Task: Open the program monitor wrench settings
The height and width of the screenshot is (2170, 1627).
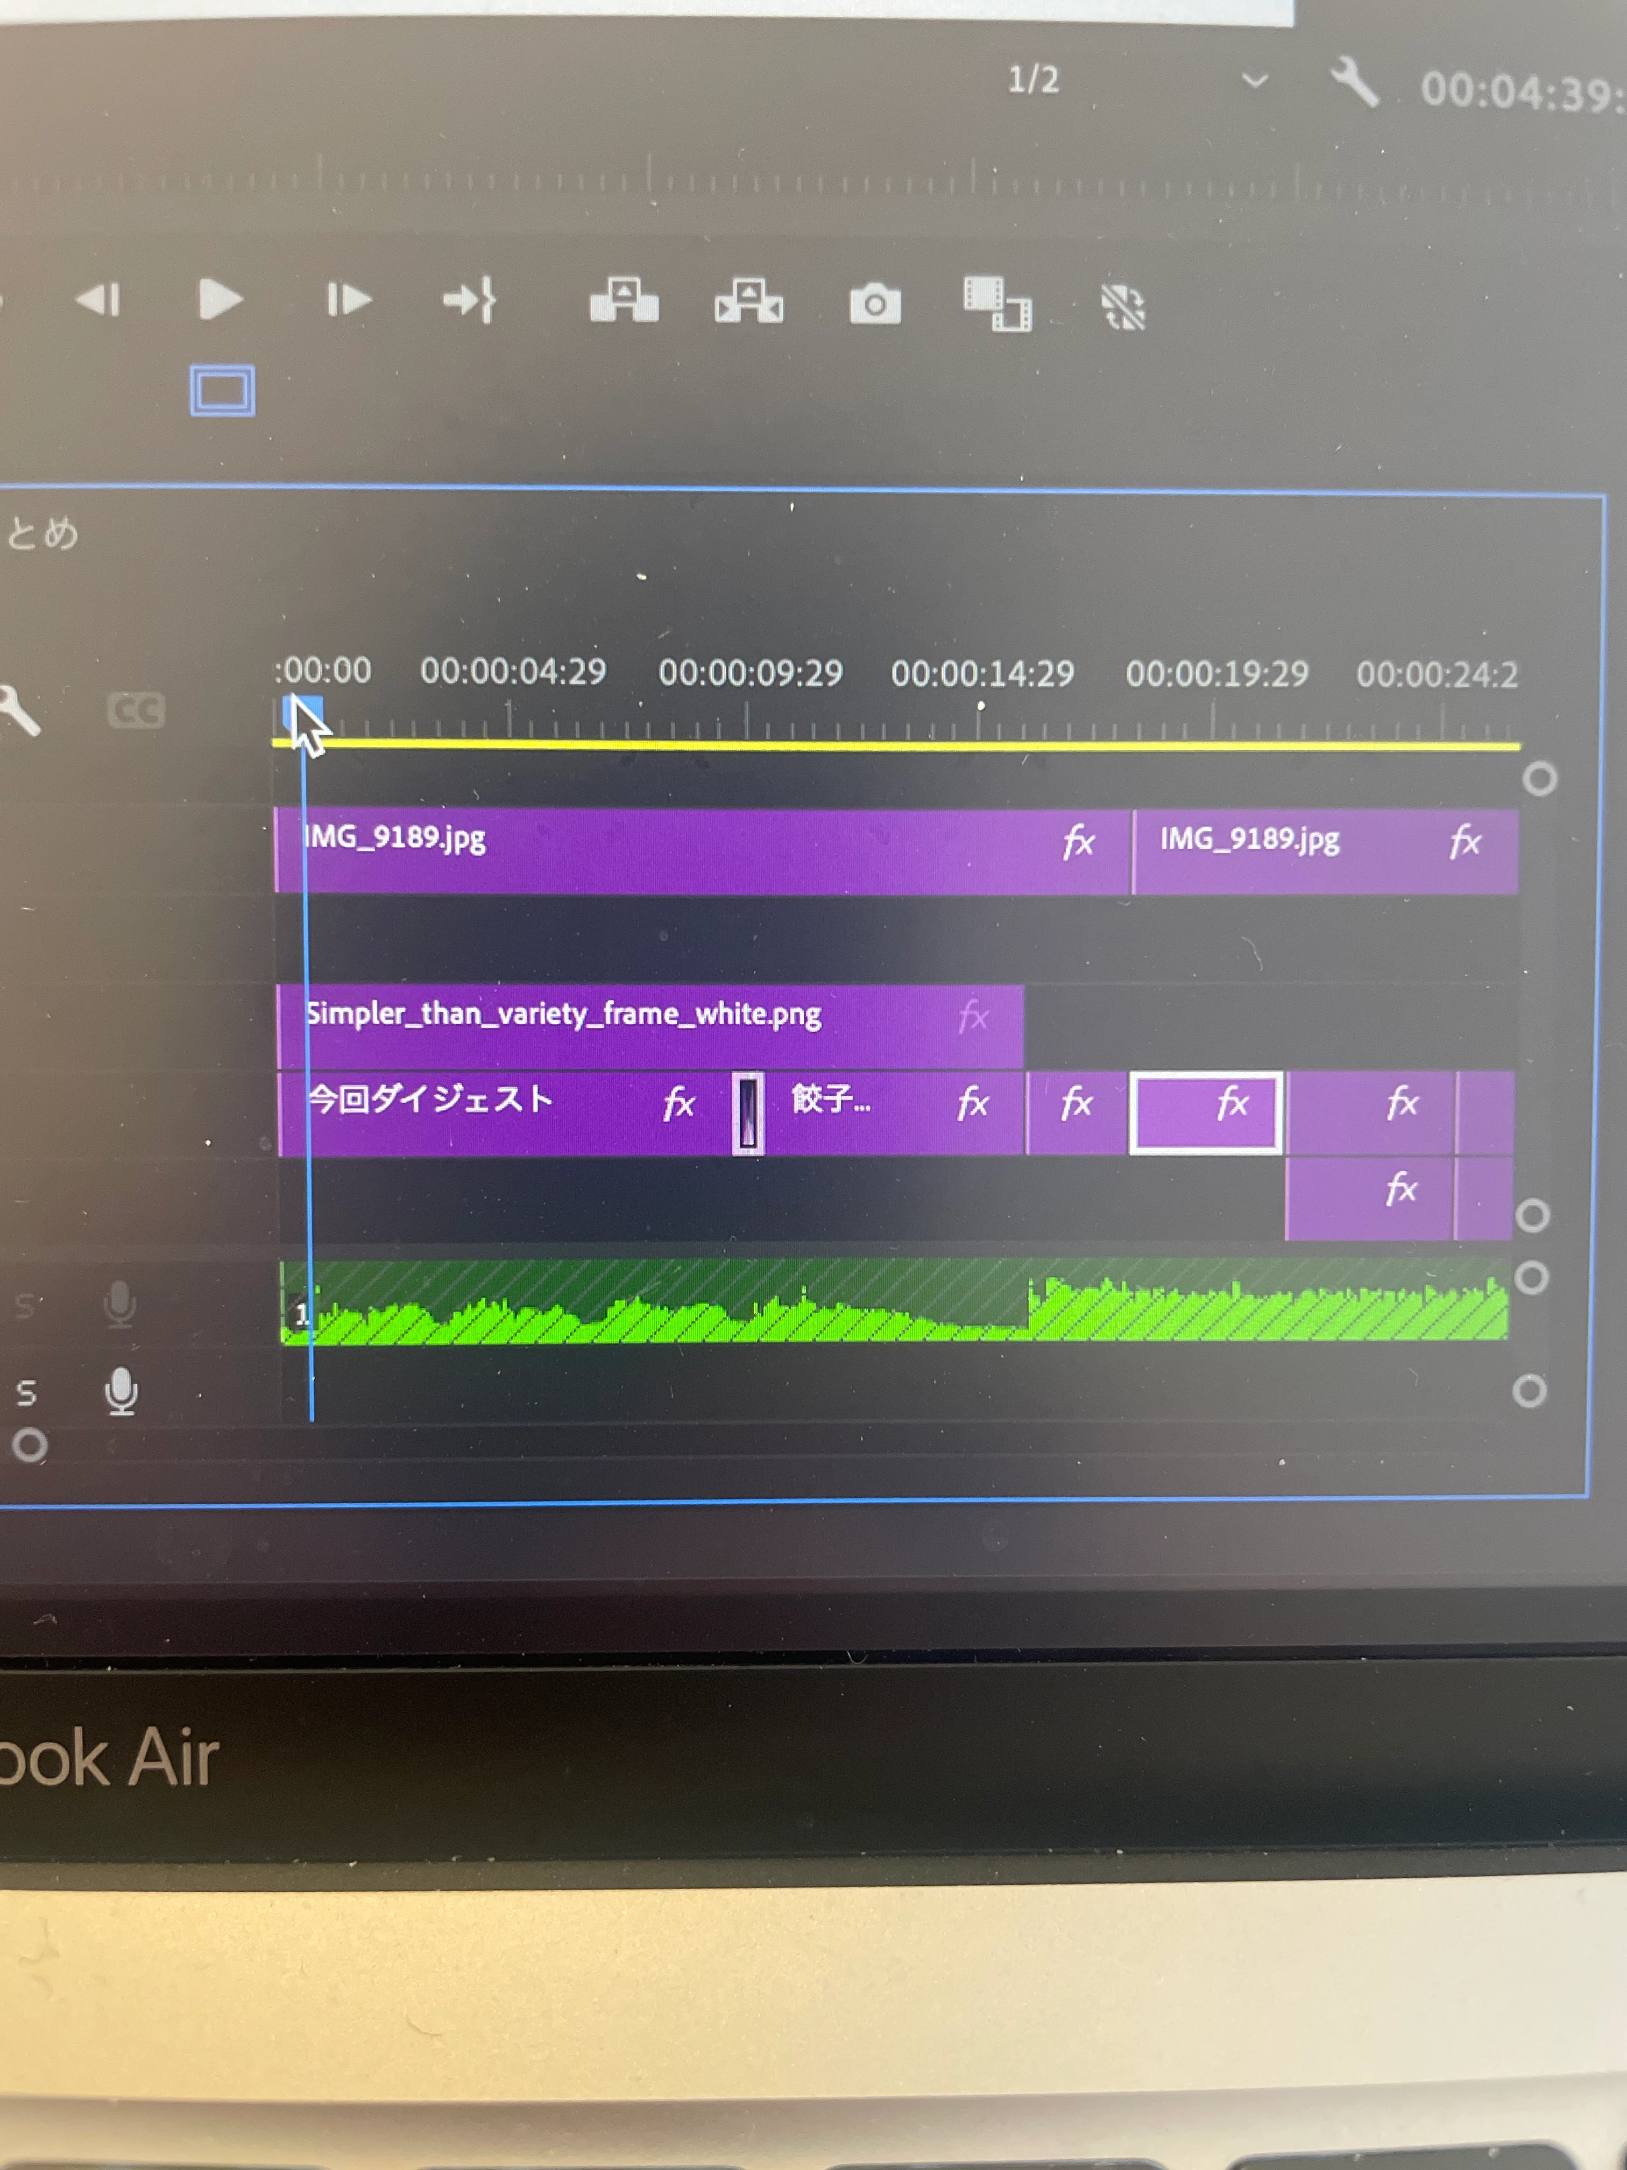Action: click(1354, 82)
